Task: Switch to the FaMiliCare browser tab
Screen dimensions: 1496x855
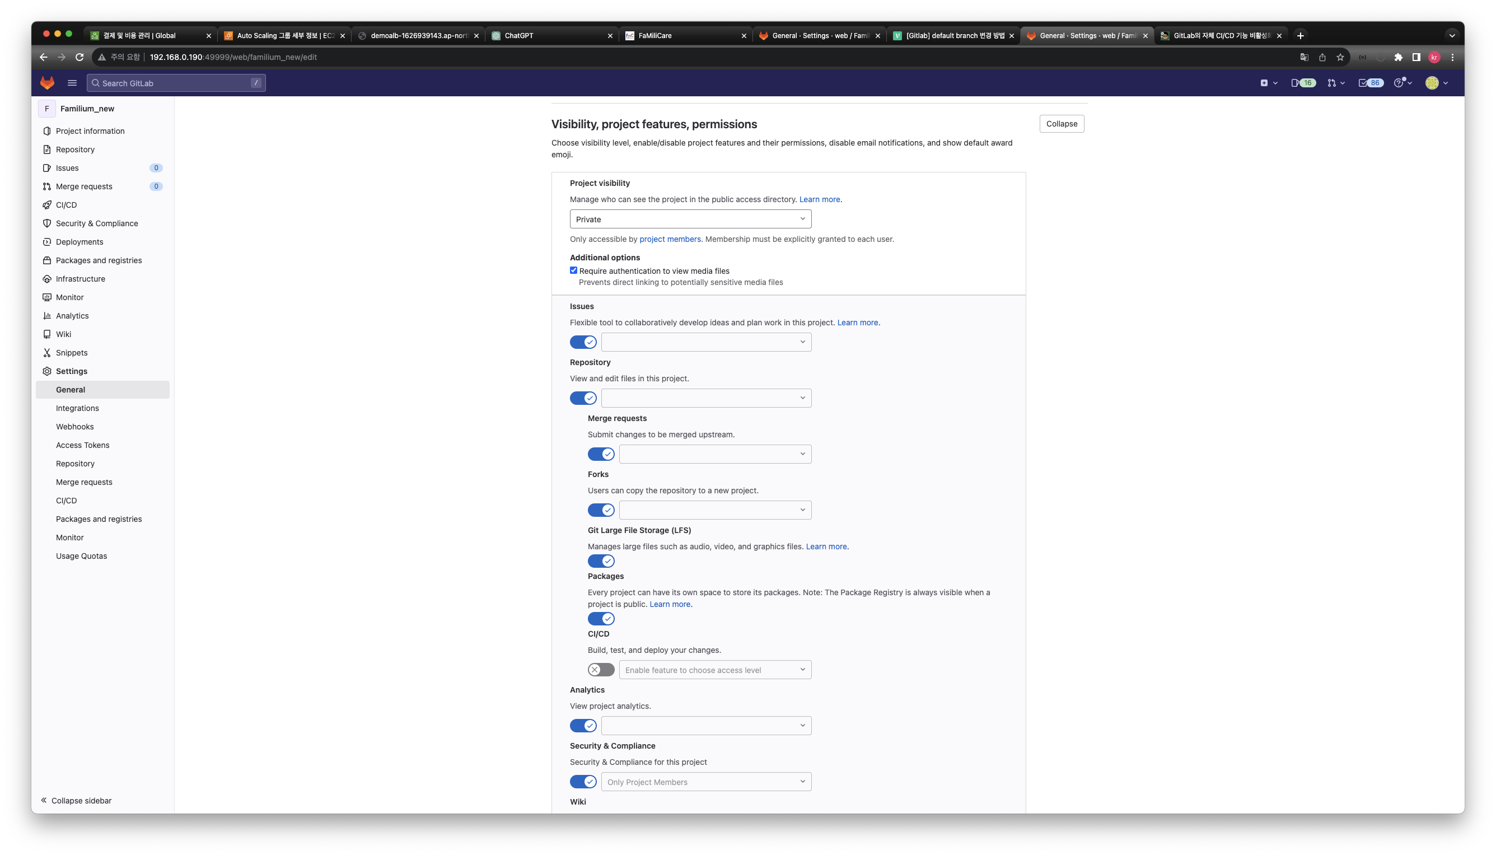Action: 686,35
